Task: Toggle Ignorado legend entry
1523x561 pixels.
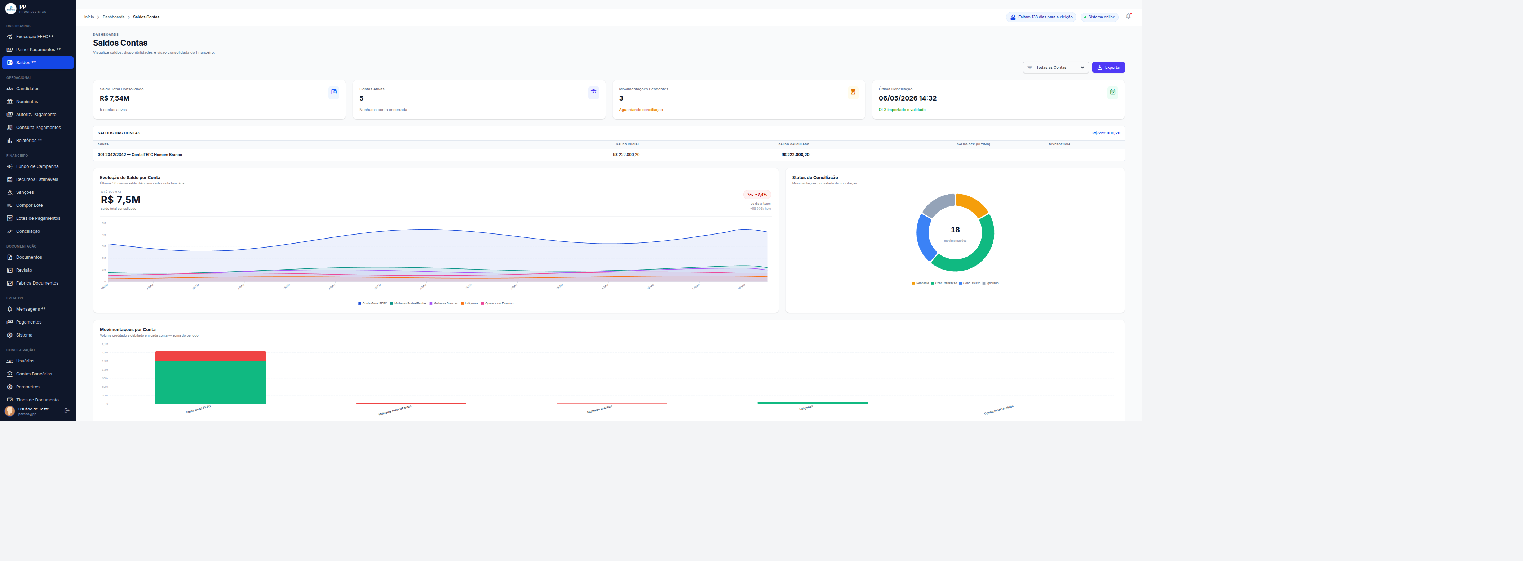Action: 991,283
